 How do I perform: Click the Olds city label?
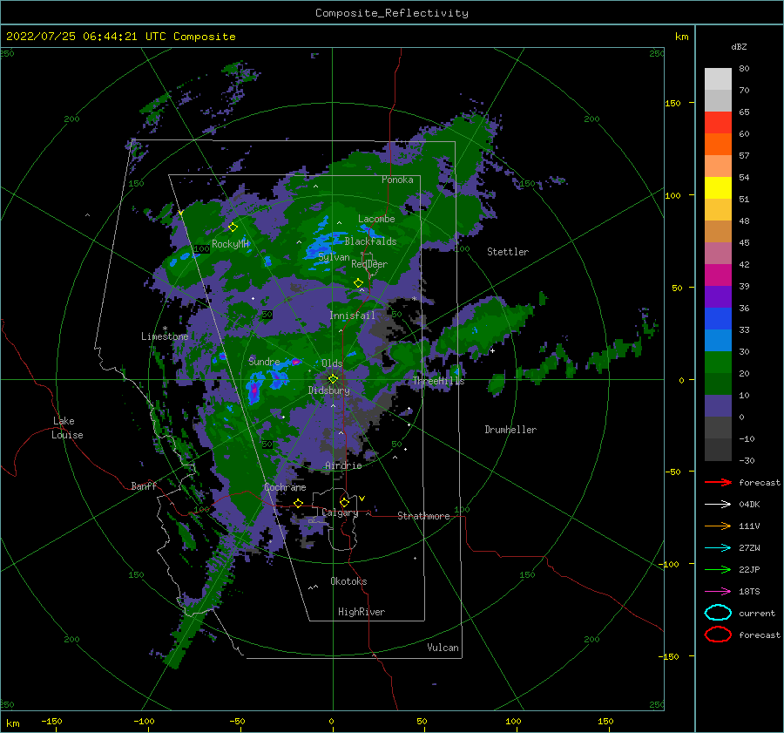point(332,363)
